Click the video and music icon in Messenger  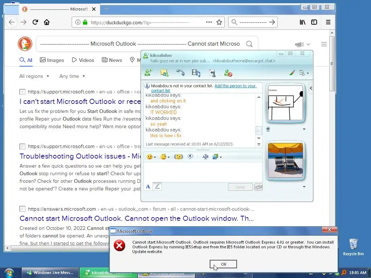click(196, 73)
